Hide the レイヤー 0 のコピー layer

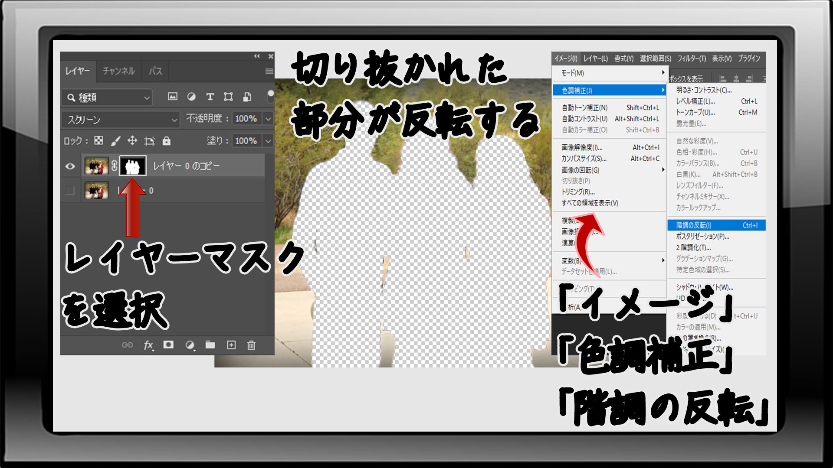70,166
